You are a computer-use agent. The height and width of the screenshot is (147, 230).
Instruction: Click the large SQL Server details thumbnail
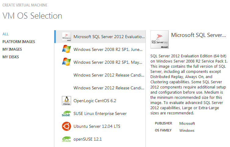click(x=160, y=39)
